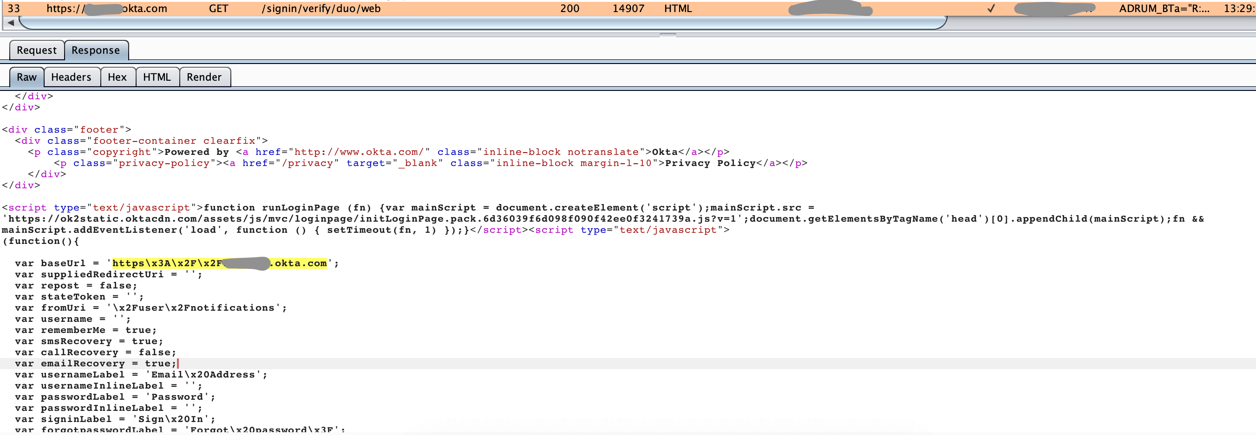Click the 'var fromUri' line

[x=150, y=307]
